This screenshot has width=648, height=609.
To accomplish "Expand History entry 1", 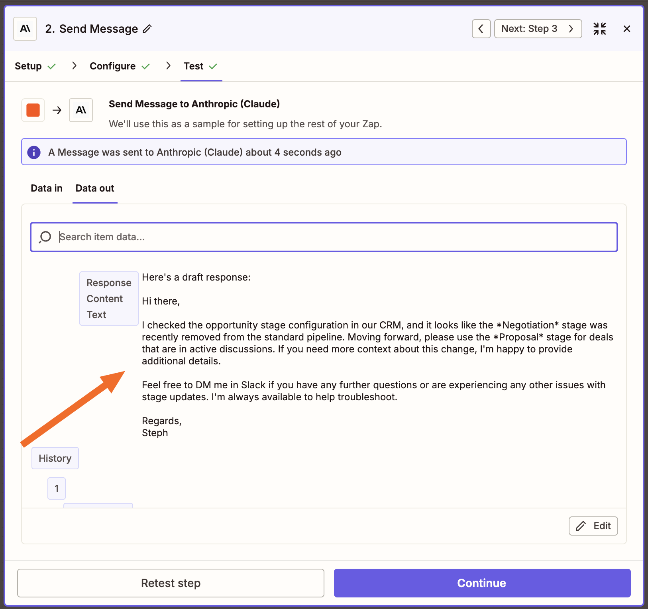I will (x=57, y=488).
